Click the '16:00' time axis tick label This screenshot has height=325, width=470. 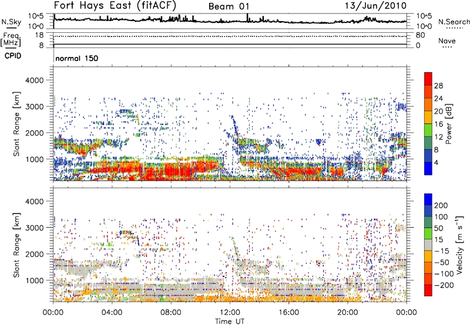pyautogui.click(x=288, y=313)
